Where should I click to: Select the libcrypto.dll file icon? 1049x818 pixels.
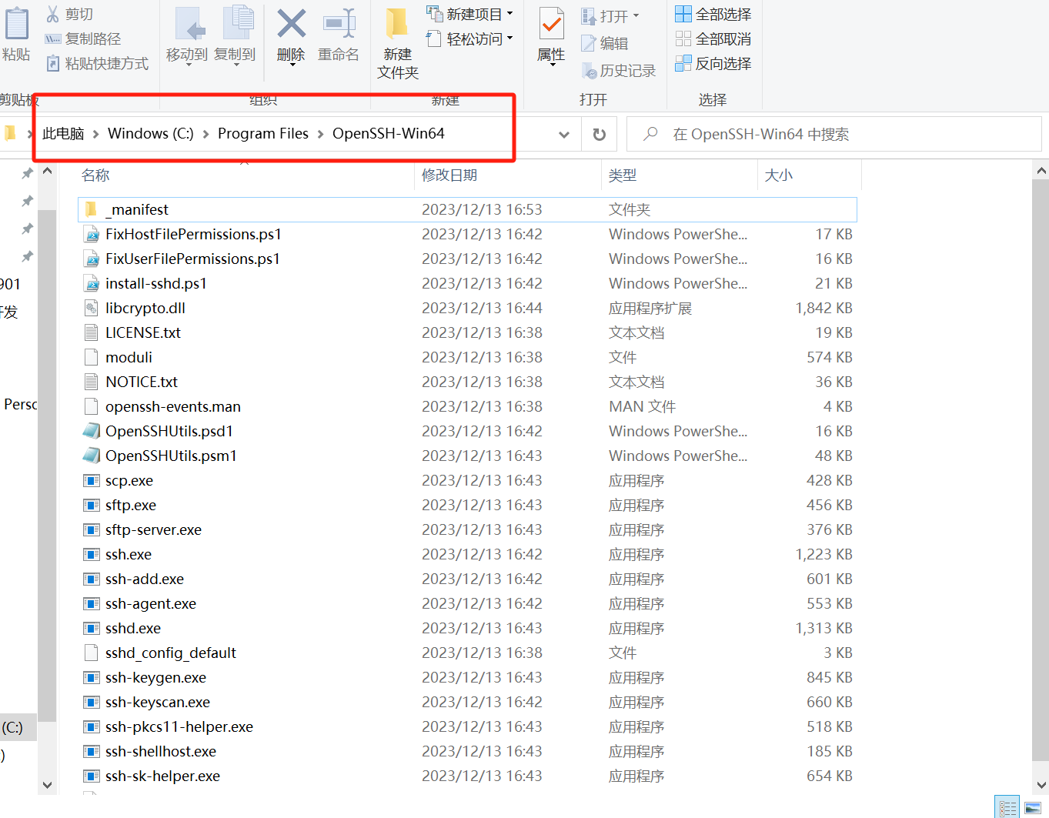tap(92, 308)
